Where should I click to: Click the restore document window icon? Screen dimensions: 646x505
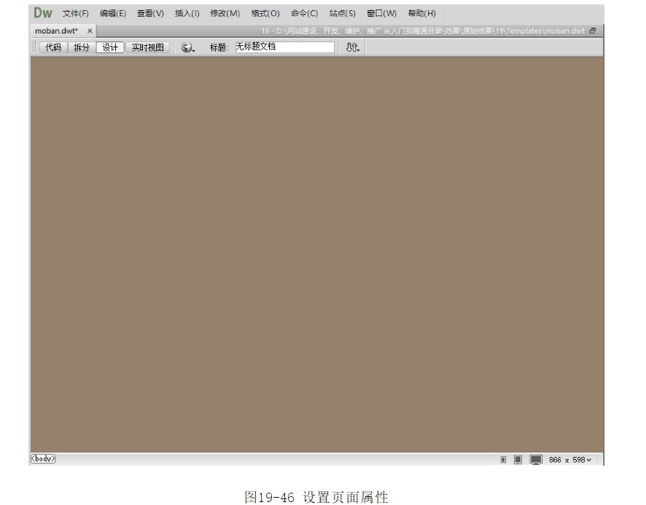click(x=593, y=31)
